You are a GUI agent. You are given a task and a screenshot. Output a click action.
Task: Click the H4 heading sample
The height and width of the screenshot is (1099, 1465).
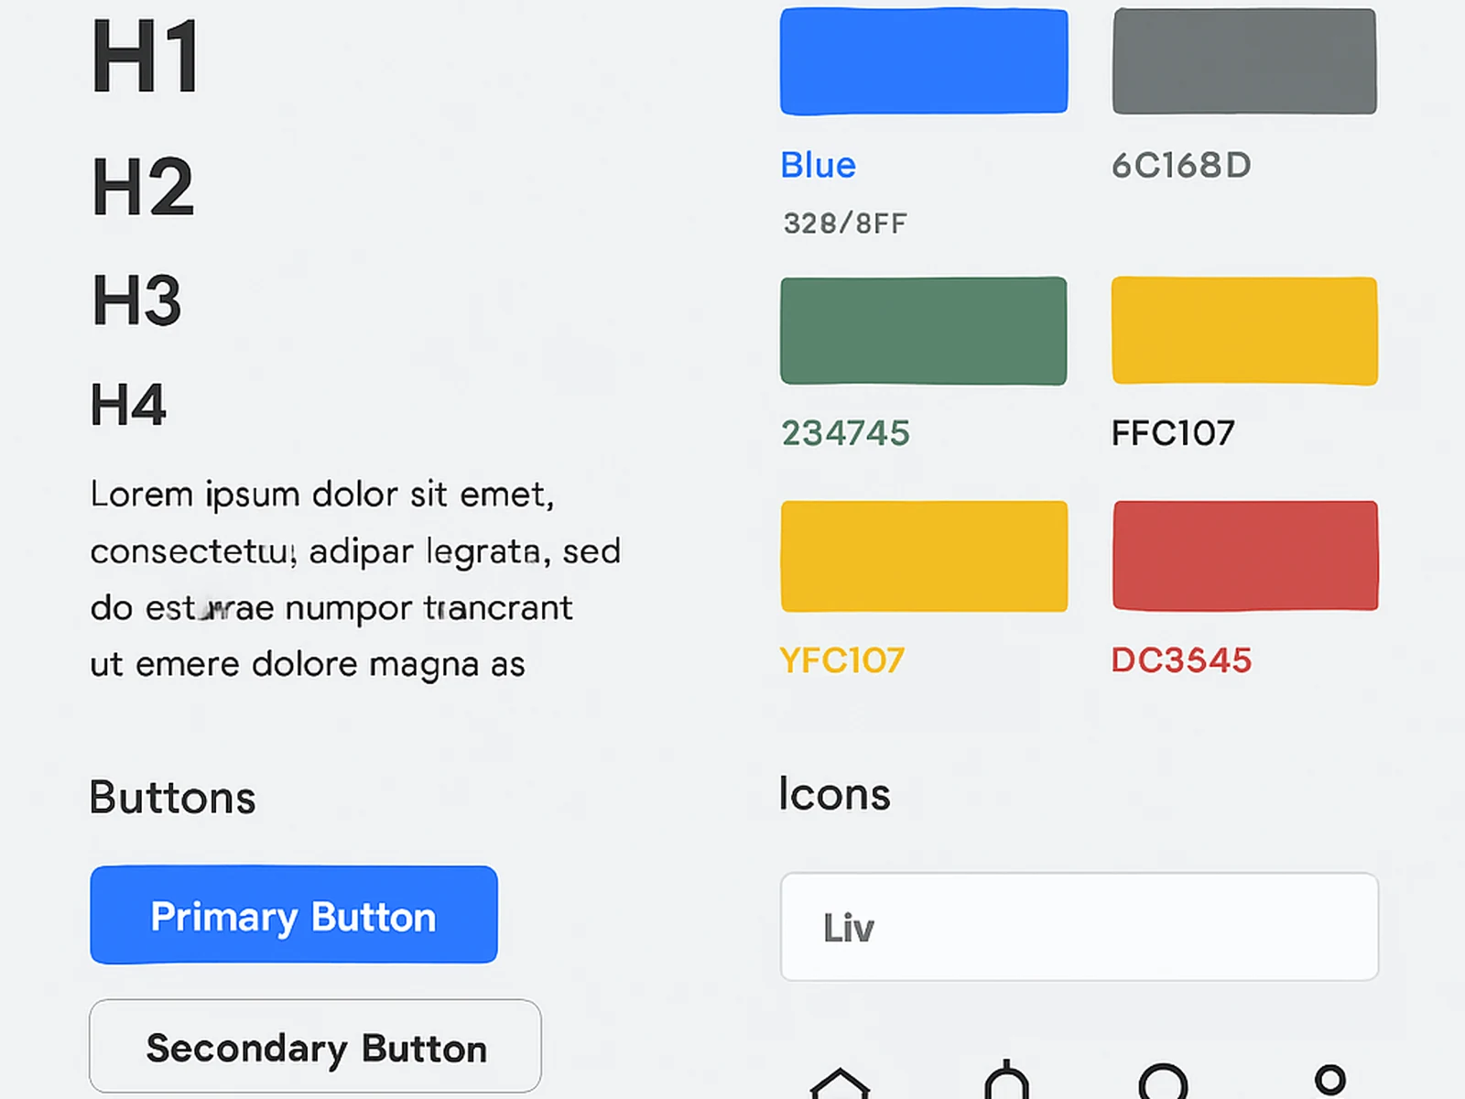coord(128,401)
